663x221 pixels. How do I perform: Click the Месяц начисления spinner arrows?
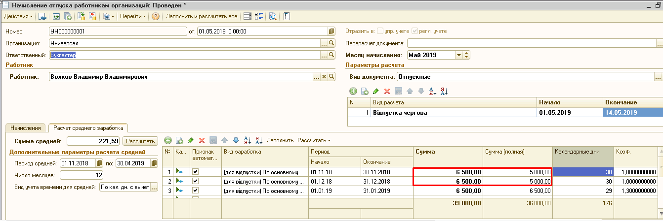pyautogui.click(x=466, y=55)
